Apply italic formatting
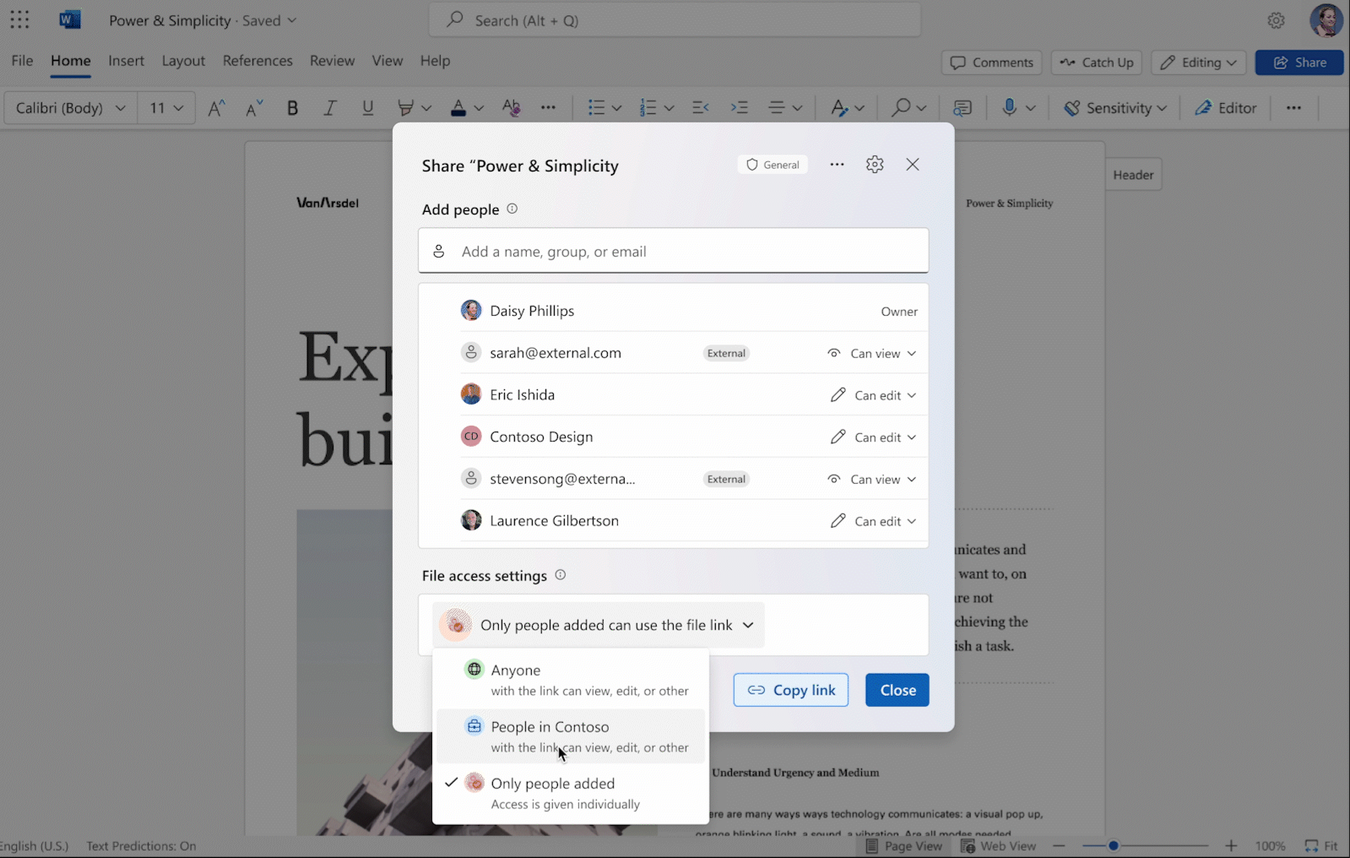 (x=330, y=108)
